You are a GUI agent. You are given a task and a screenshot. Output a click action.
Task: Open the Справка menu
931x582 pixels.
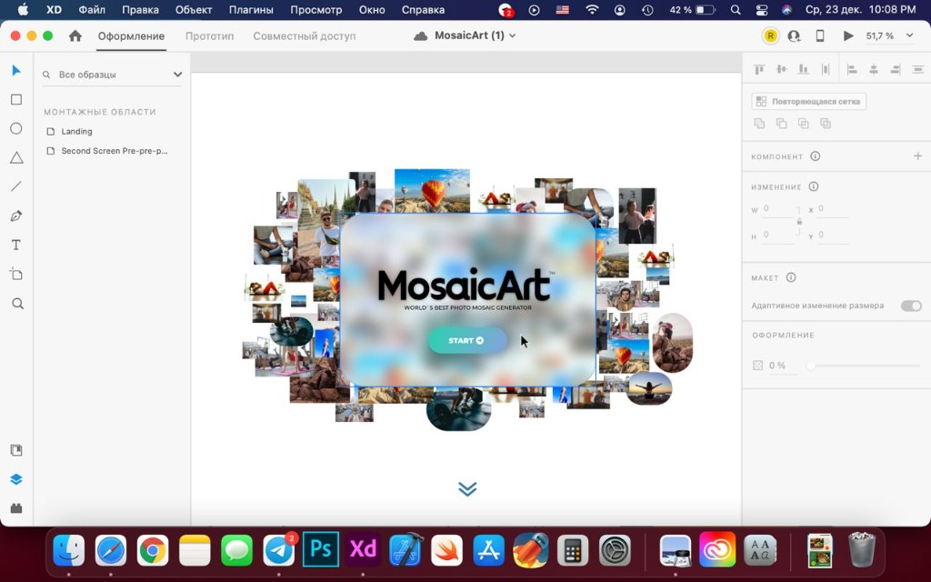pos(423,9)
